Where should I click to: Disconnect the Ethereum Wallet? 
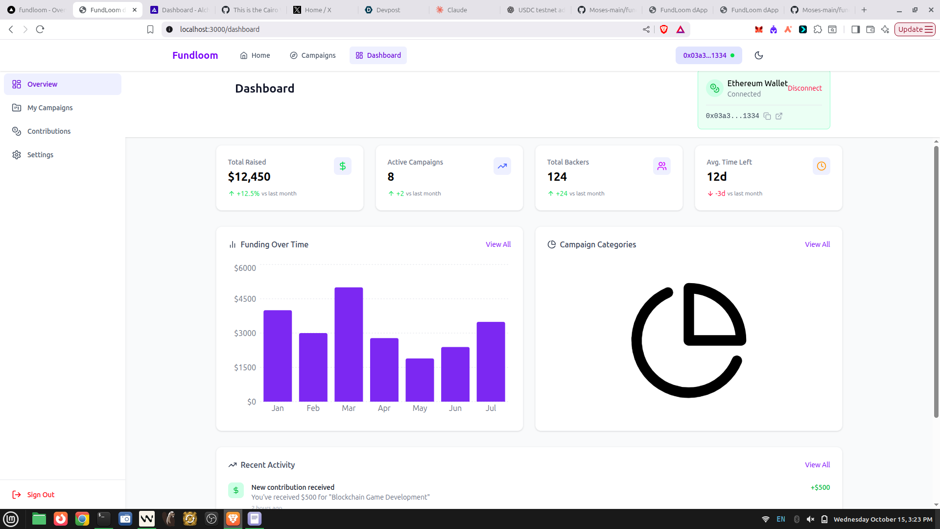[x=804, y=88]
